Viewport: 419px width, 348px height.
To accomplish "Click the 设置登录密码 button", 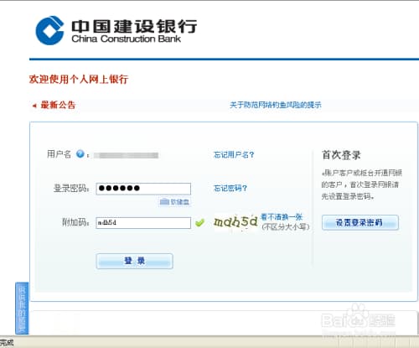I will (x=360, y=222).
